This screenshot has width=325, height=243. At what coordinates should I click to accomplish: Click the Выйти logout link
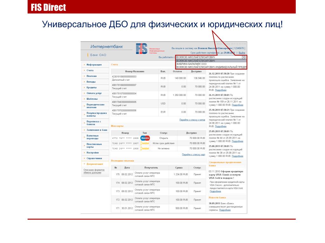242,53
